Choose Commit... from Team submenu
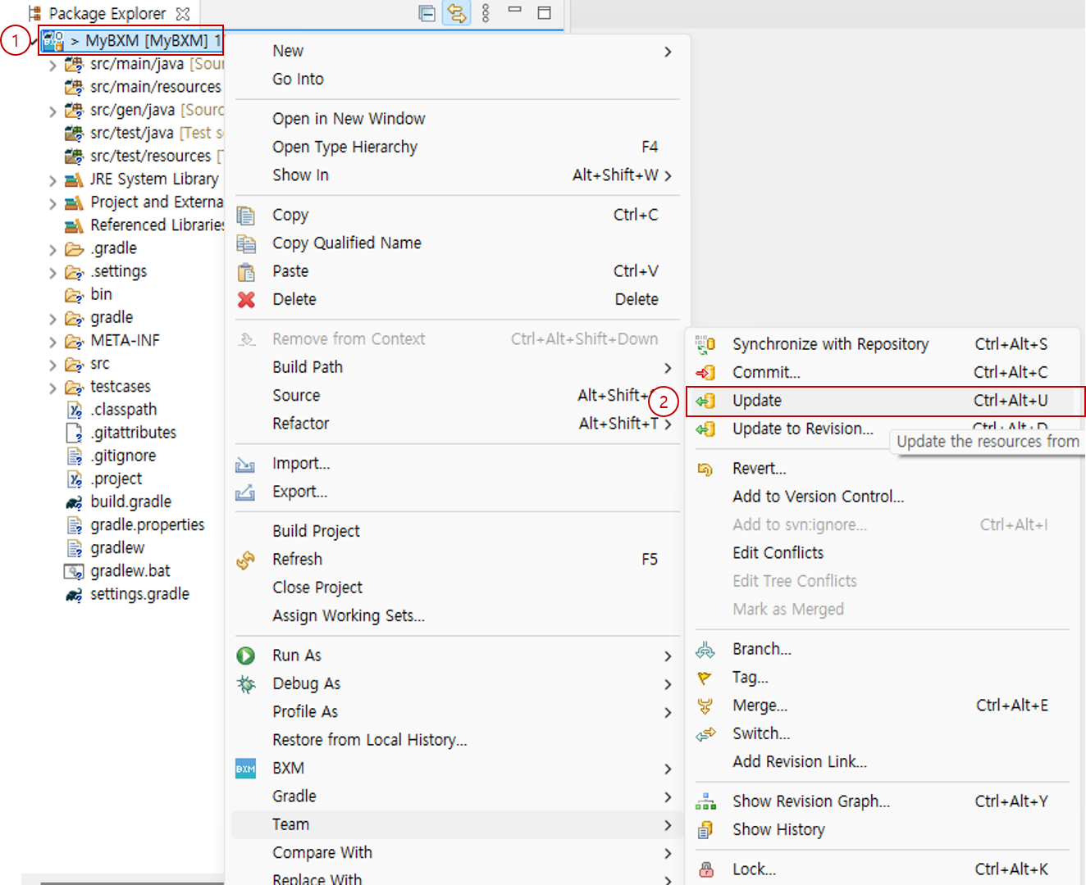1086x885 pixels. (766, 373)
